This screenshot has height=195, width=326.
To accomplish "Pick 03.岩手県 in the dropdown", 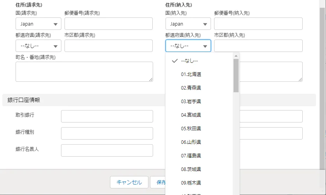I will tap(191, 102).
